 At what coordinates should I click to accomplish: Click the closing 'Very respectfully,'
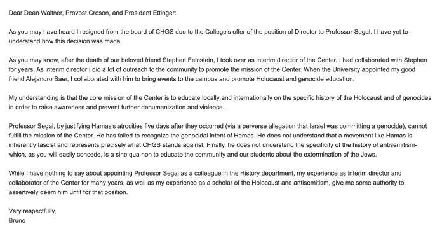[32, 211]
